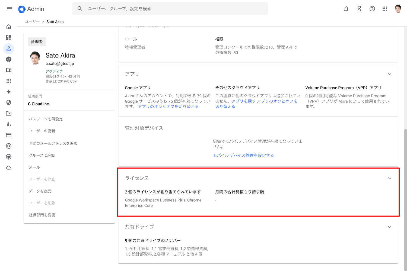Click a.sato@gtest.jp email text
The image size is (407, 271).
point(60,63)
